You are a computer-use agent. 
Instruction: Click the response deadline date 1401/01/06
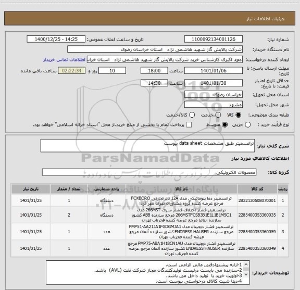click(x=214, y=71)
